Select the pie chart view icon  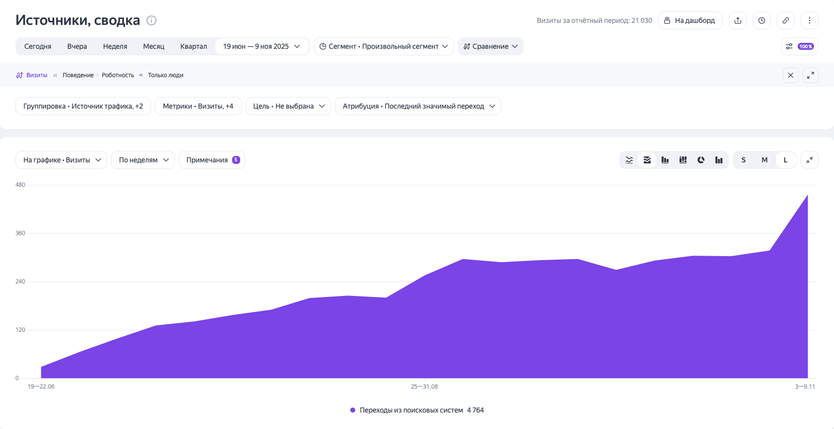point(701,160)
